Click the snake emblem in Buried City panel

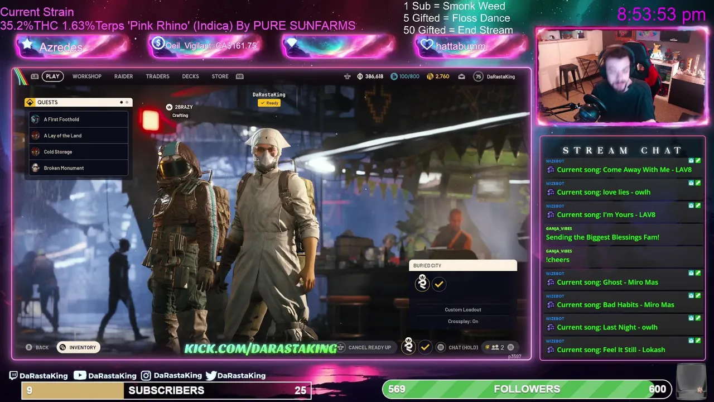point(422,283)
